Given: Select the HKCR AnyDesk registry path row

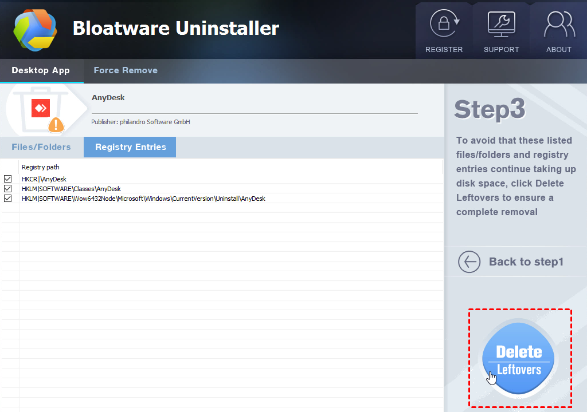Looking at the screenshot, I should pos(44,179).
